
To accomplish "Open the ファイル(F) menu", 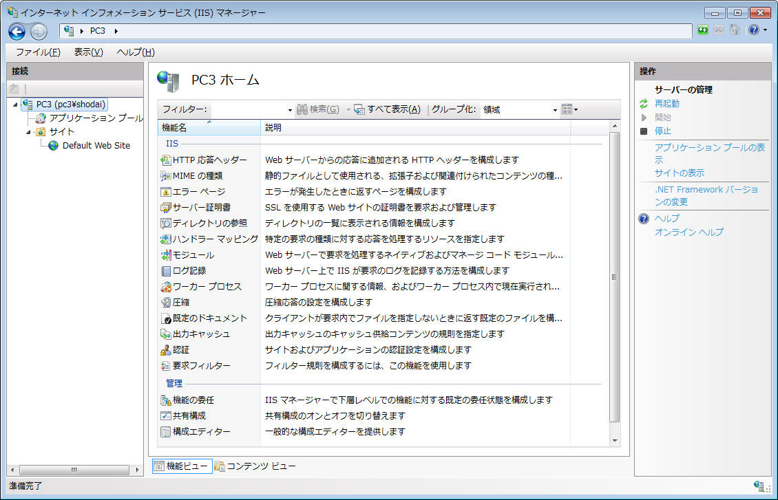I will (38, 52).
